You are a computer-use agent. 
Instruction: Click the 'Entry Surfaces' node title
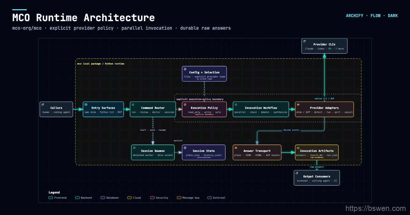[103, 108]
